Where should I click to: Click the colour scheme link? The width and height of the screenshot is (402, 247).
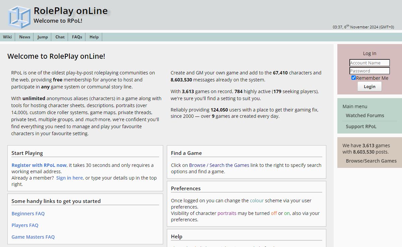coord(257,201)
